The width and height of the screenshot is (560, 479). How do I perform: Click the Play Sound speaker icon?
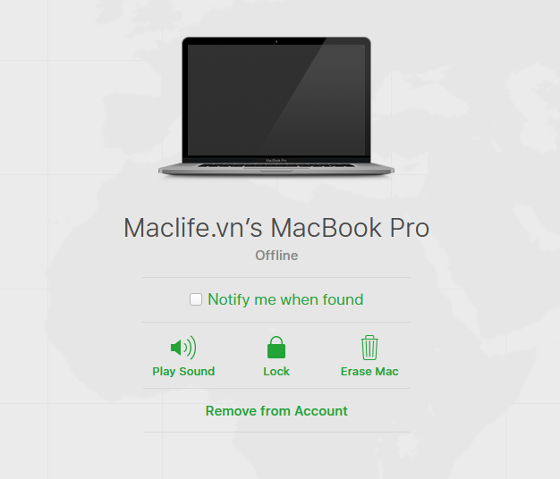pyautogui.click(x=183, y=348)
